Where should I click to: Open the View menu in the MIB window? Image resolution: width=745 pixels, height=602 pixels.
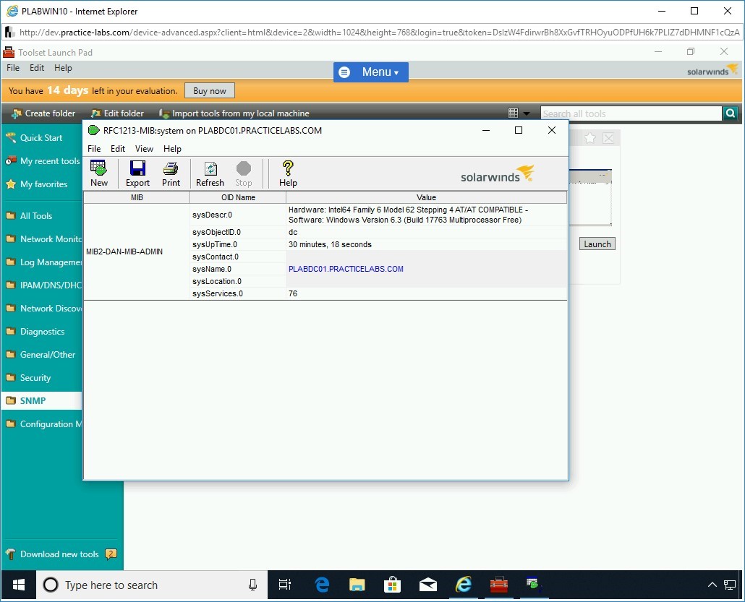pos(144,148)
